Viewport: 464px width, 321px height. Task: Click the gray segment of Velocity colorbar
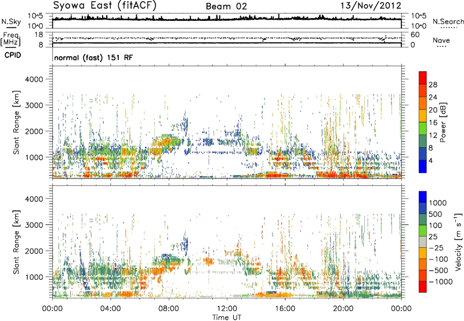tap(423, 242)
